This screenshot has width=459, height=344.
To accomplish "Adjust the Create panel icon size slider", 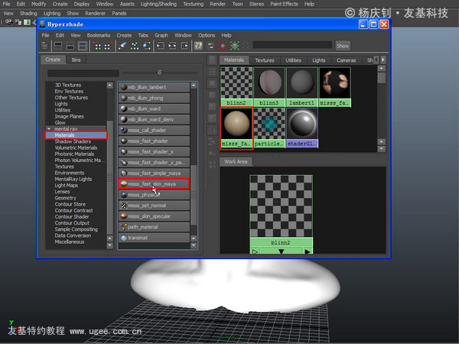I will click(160, 73).
